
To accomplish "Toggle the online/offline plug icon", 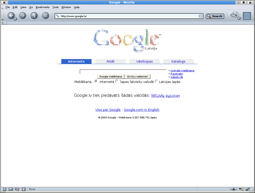I will pos(233,189).
